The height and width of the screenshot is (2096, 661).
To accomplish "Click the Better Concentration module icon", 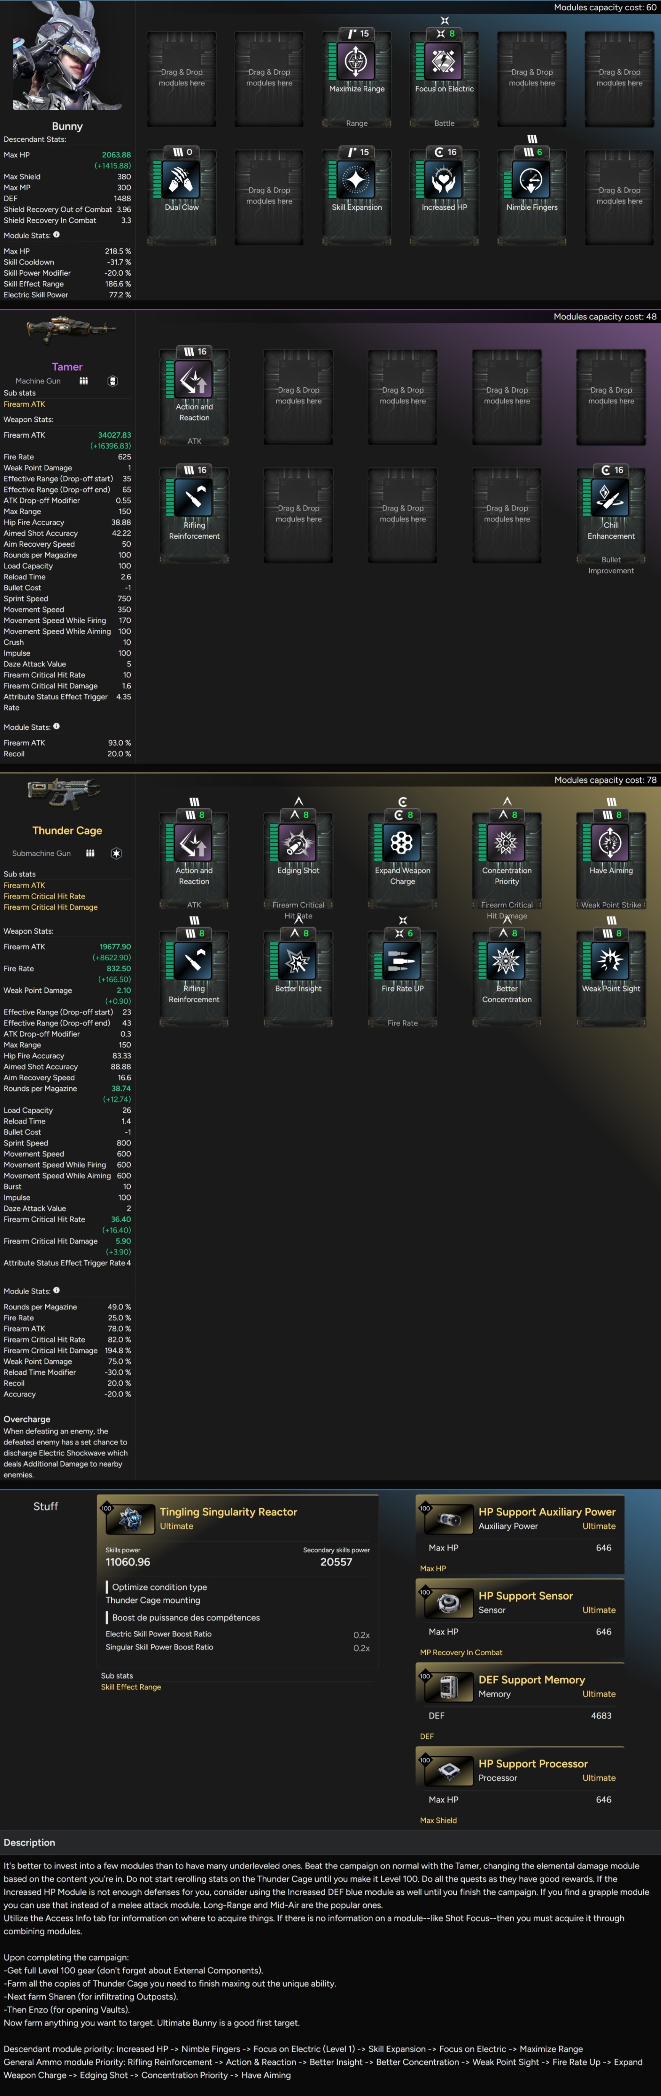I will coord(507,961).
